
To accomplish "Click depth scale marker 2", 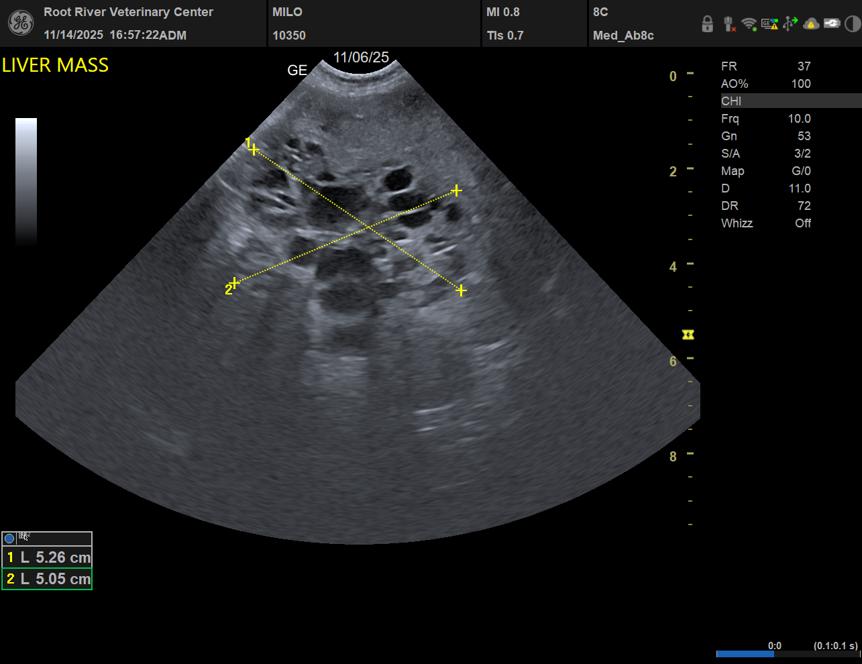I will point(673,172).
